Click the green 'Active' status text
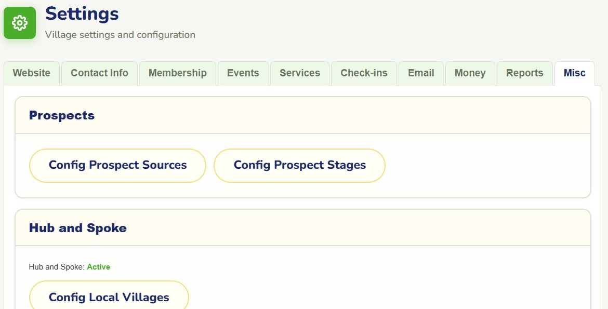 pos(99,267)
